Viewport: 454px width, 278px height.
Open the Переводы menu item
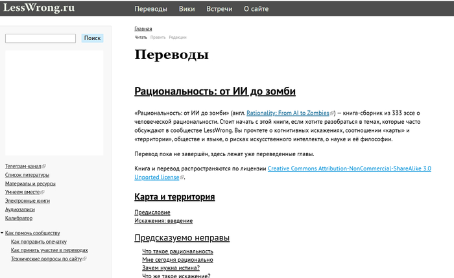[150, 9]
